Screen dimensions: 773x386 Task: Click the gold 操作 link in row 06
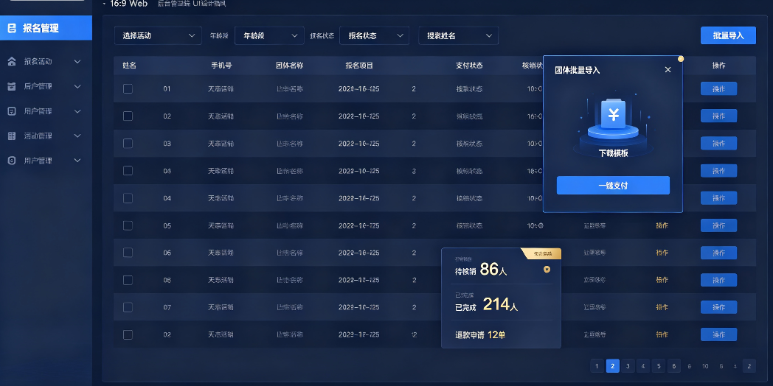pos(662,253)
